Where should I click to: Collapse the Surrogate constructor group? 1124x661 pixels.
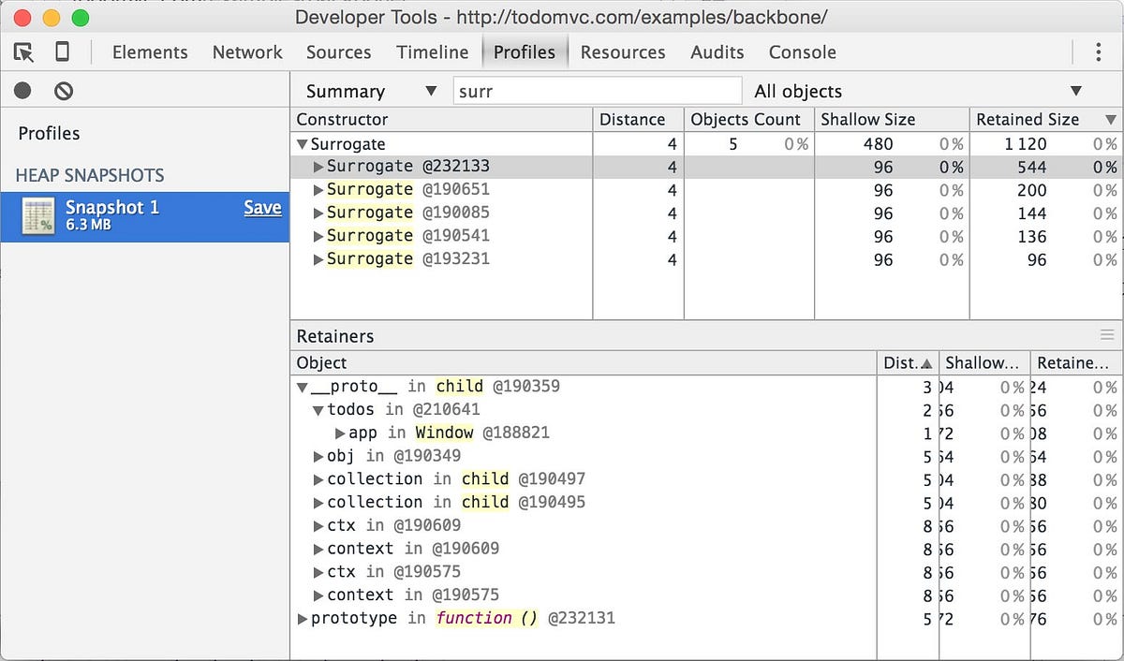[303, 143]
